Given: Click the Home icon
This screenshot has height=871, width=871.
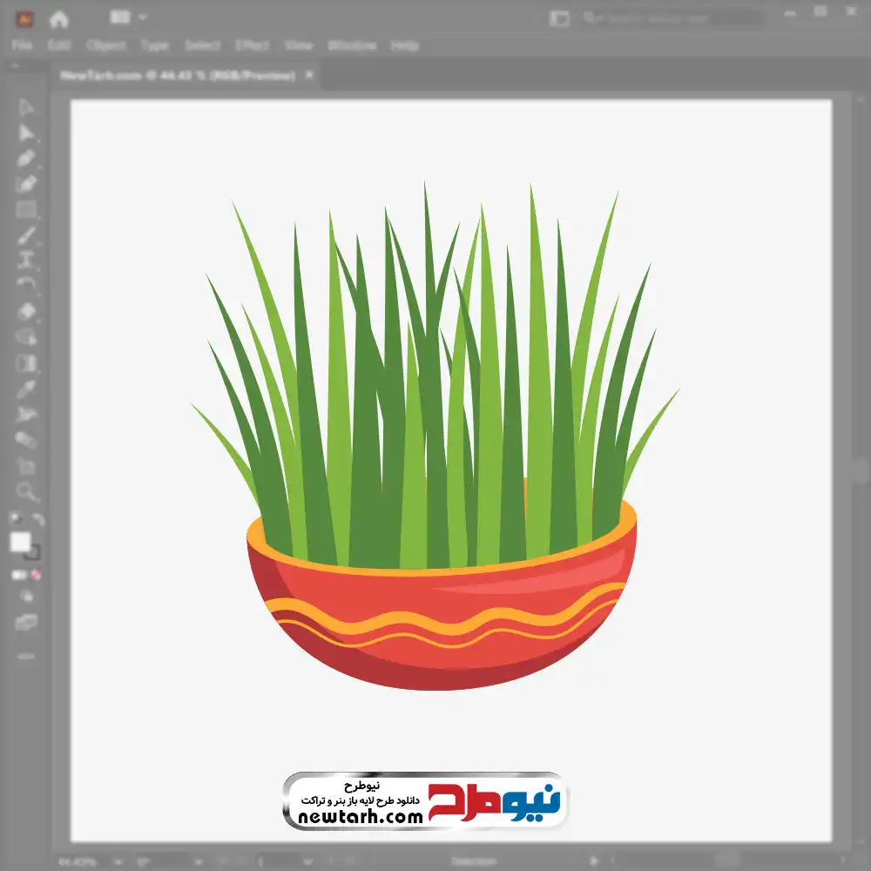Looking at the screenshot, I should tap(59, 18).
